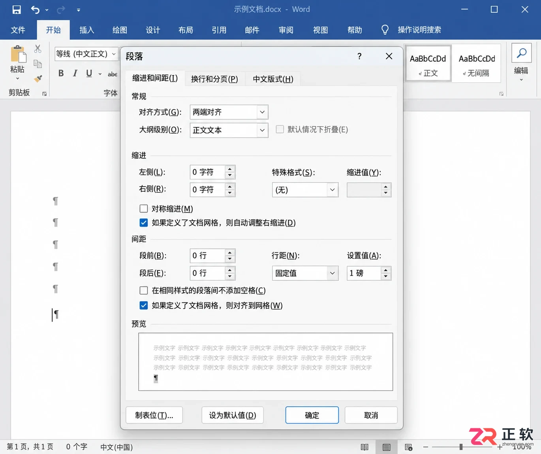
Task: Toggle Italic formatting
Action: tap(75, 73)
